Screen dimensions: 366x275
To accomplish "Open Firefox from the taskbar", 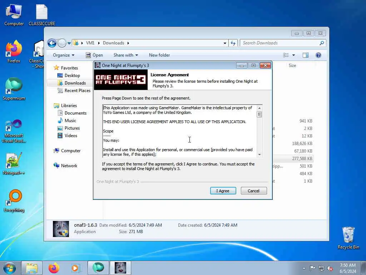I will (x=54, y=268).
